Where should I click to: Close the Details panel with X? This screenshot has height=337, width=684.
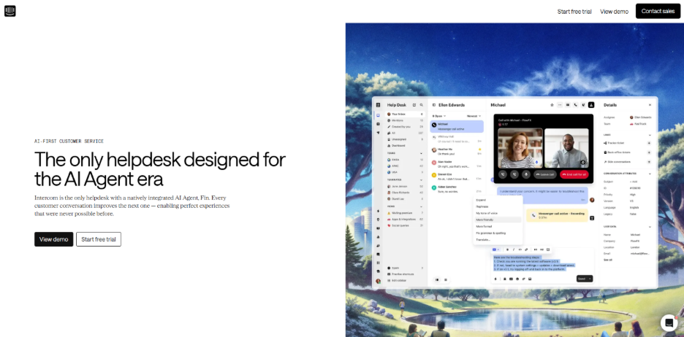(650, 105)
